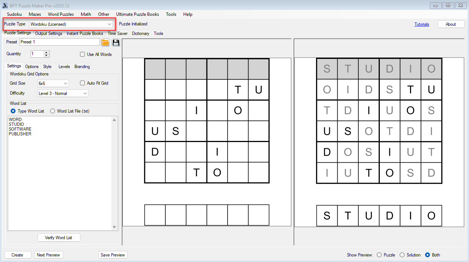
Task: Open the Word Puzzles menu
Action: click(x=61, y=14)
